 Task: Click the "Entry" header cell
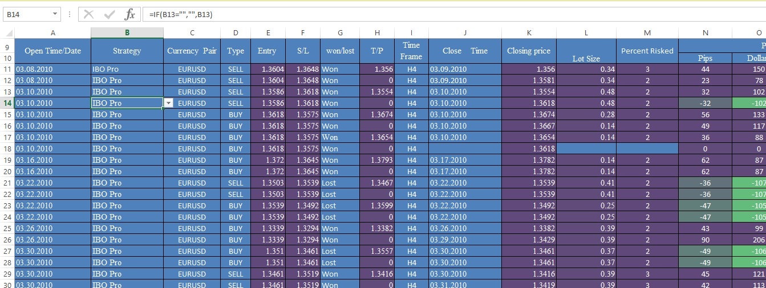tap(268, 51)
